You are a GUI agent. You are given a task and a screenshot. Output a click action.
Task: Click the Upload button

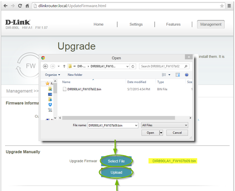[x=116, y=172]
